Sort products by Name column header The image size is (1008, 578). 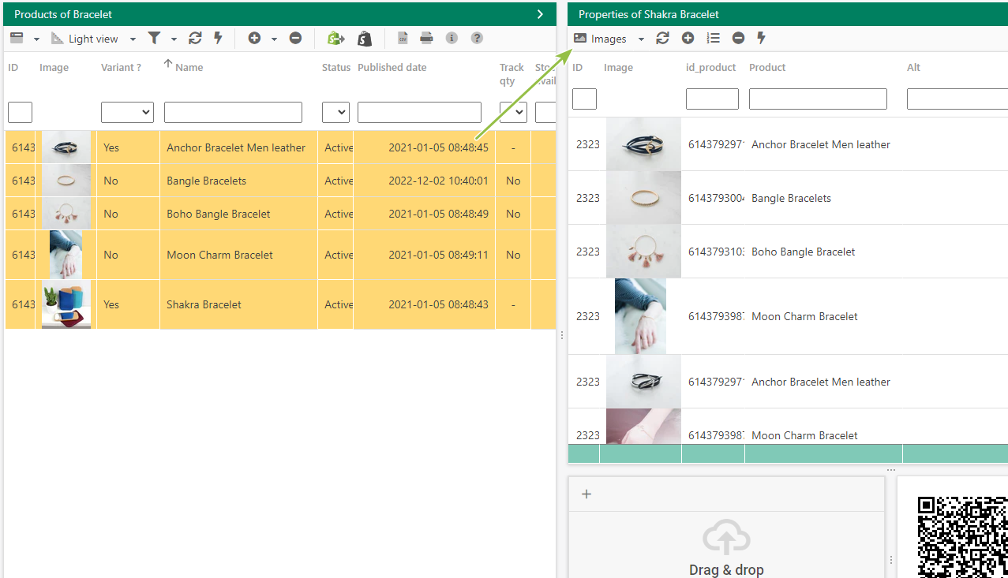point(189,67)
